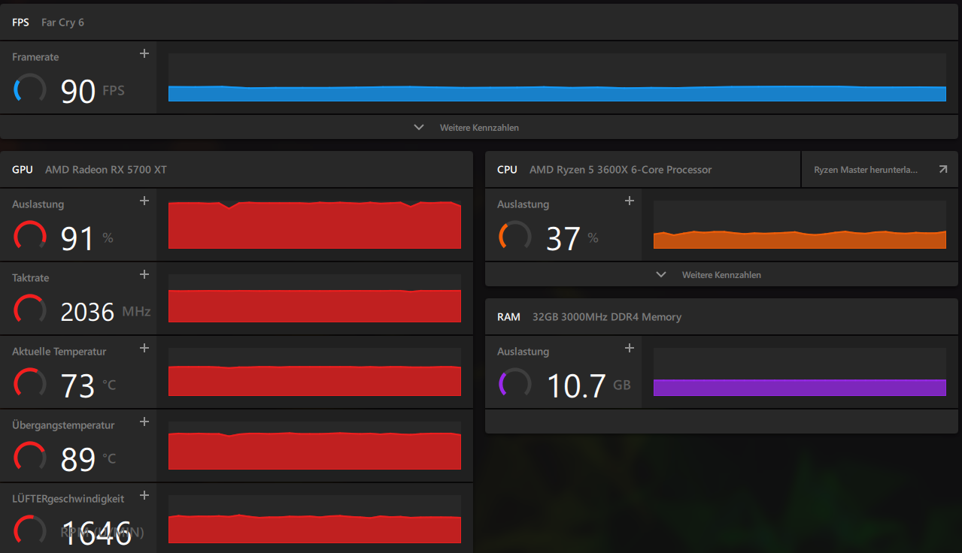The width and height of the screenshot is (962, 553).
Task: Click the red Taktrate gauge ring
Action: coord(30,310)
